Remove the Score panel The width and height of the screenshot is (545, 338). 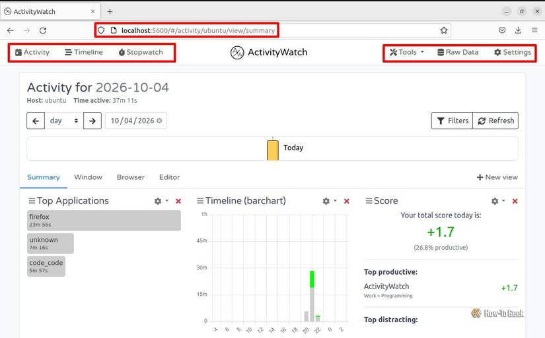click(515, 201)
